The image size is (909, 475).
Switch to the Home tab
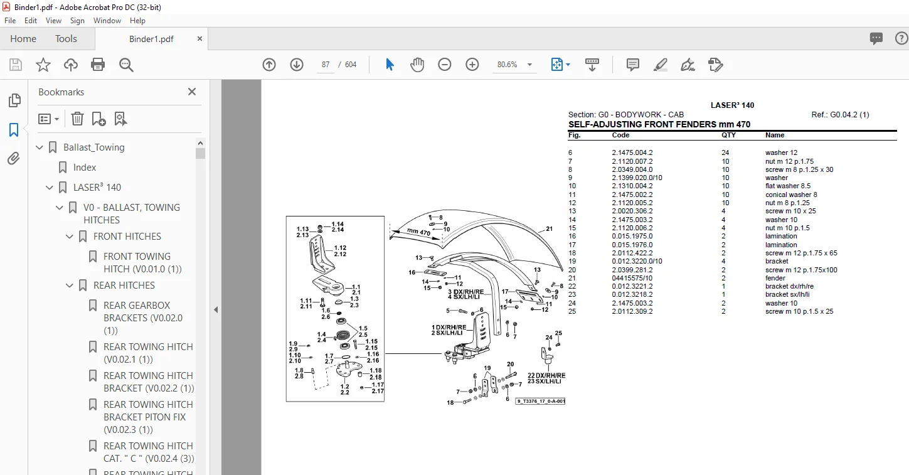coord(23,39)
